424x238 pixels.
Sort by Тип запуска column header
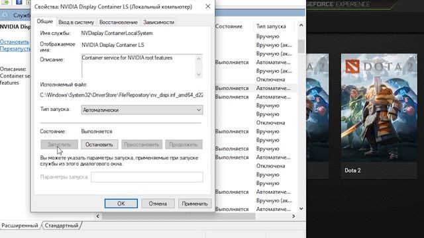(x=271, y=26)
